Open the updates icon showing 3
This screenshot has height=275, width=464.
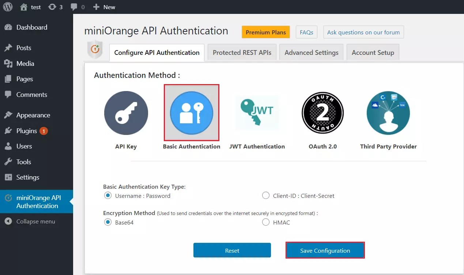tap(52, 7)
